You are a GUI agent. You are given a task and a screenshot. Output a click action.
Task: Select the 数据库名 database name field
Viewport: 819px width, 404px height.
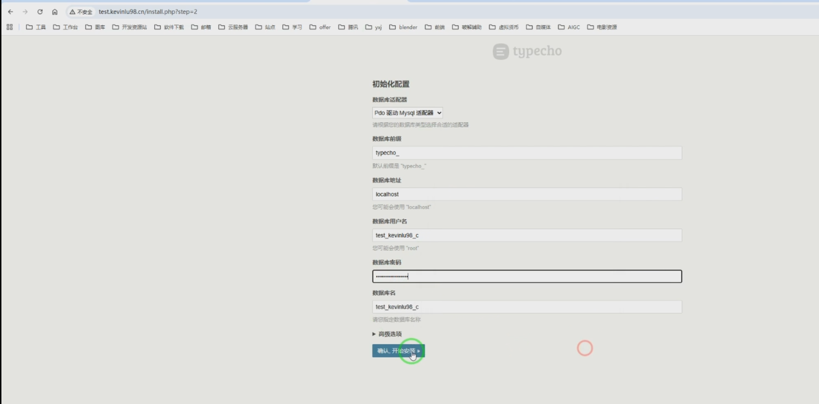click(527, 307)
